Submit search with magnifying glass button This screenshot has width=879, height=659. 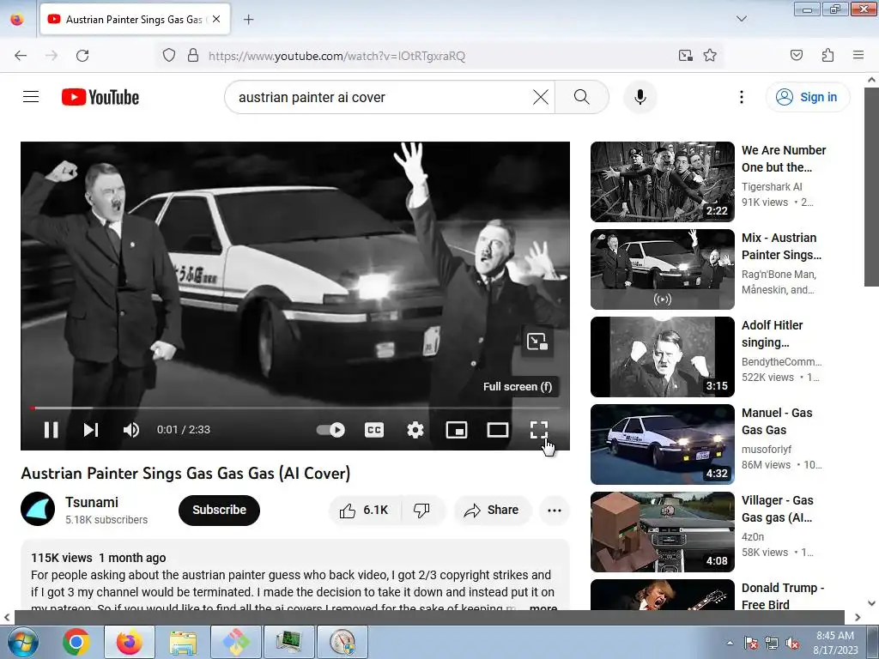pyautogui.click(x=582, y=97)
